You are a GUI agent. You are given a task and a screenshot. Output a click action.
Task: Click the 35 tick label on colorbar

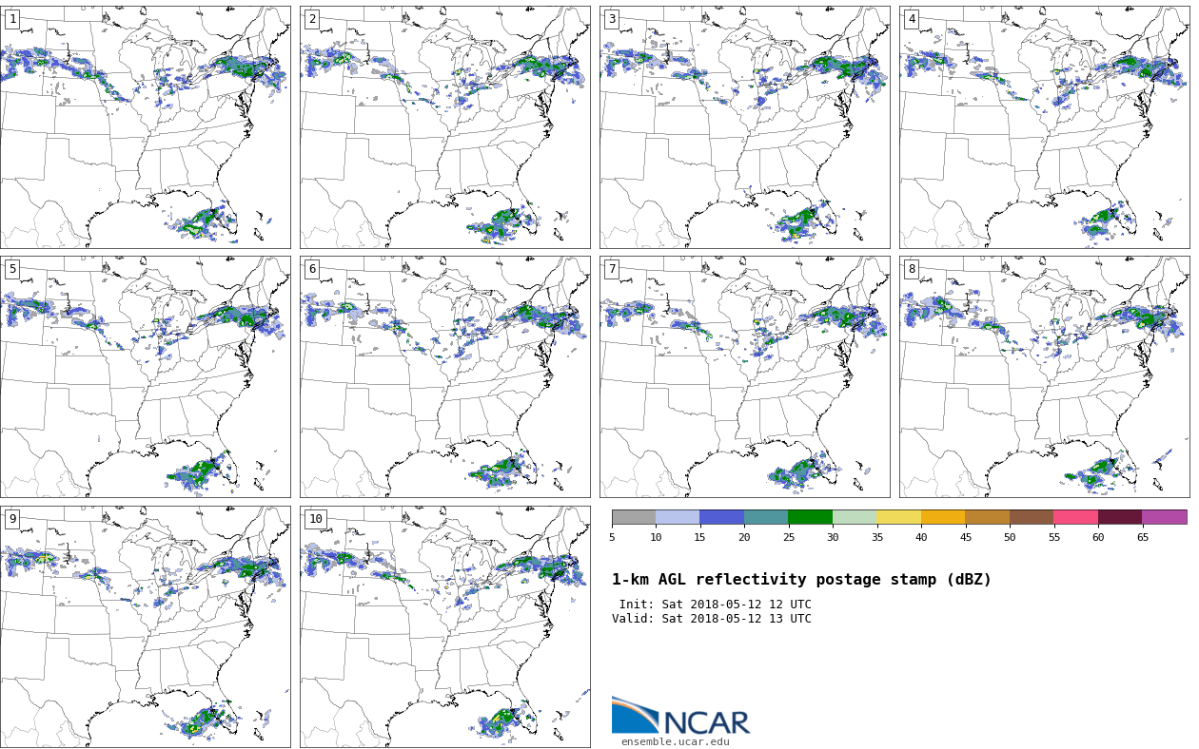tap(876, 538)
